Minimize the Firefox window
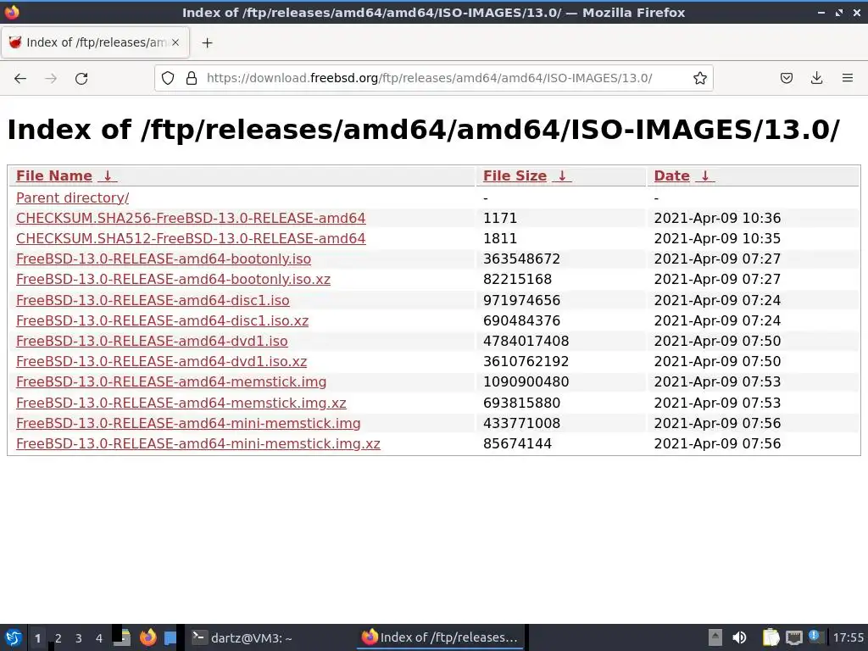 click(821, 12)
